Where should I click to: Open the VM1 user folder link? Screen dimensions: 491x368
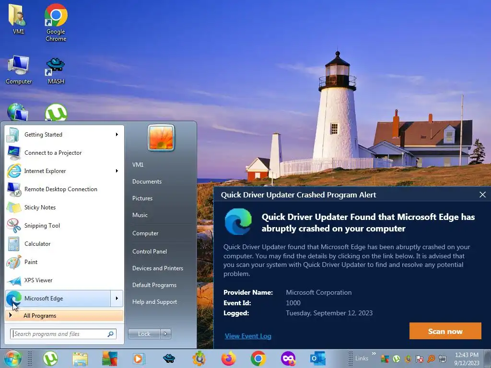pyautogui.click(x=138, y=165)
